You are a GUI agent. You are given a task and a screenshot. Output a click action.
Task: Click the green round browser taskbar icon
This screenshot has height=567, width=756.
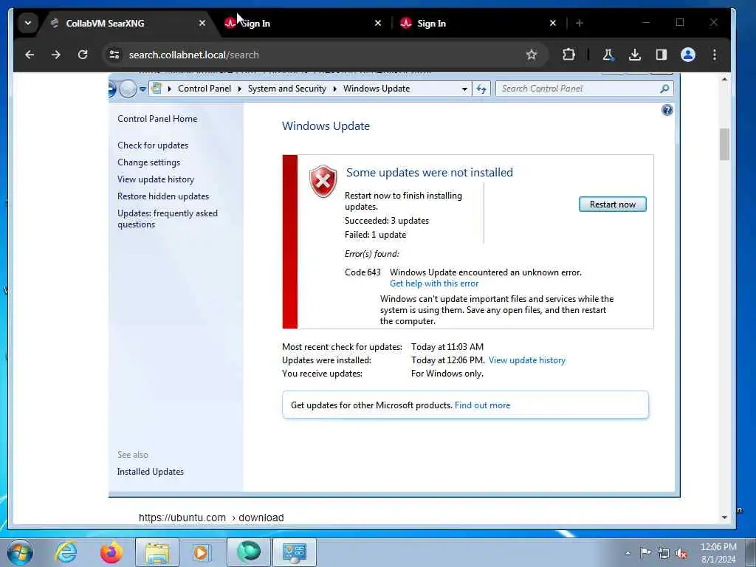click(249, 552)
